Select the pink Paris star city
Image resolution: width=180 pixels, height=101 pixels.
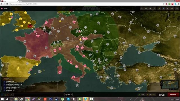(x=38, y=36)
